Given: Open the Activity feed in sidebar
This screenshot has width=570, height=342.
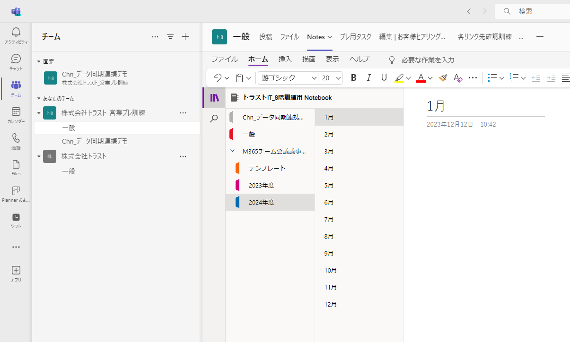Looking at the screenshot, I should coord(16,36).
